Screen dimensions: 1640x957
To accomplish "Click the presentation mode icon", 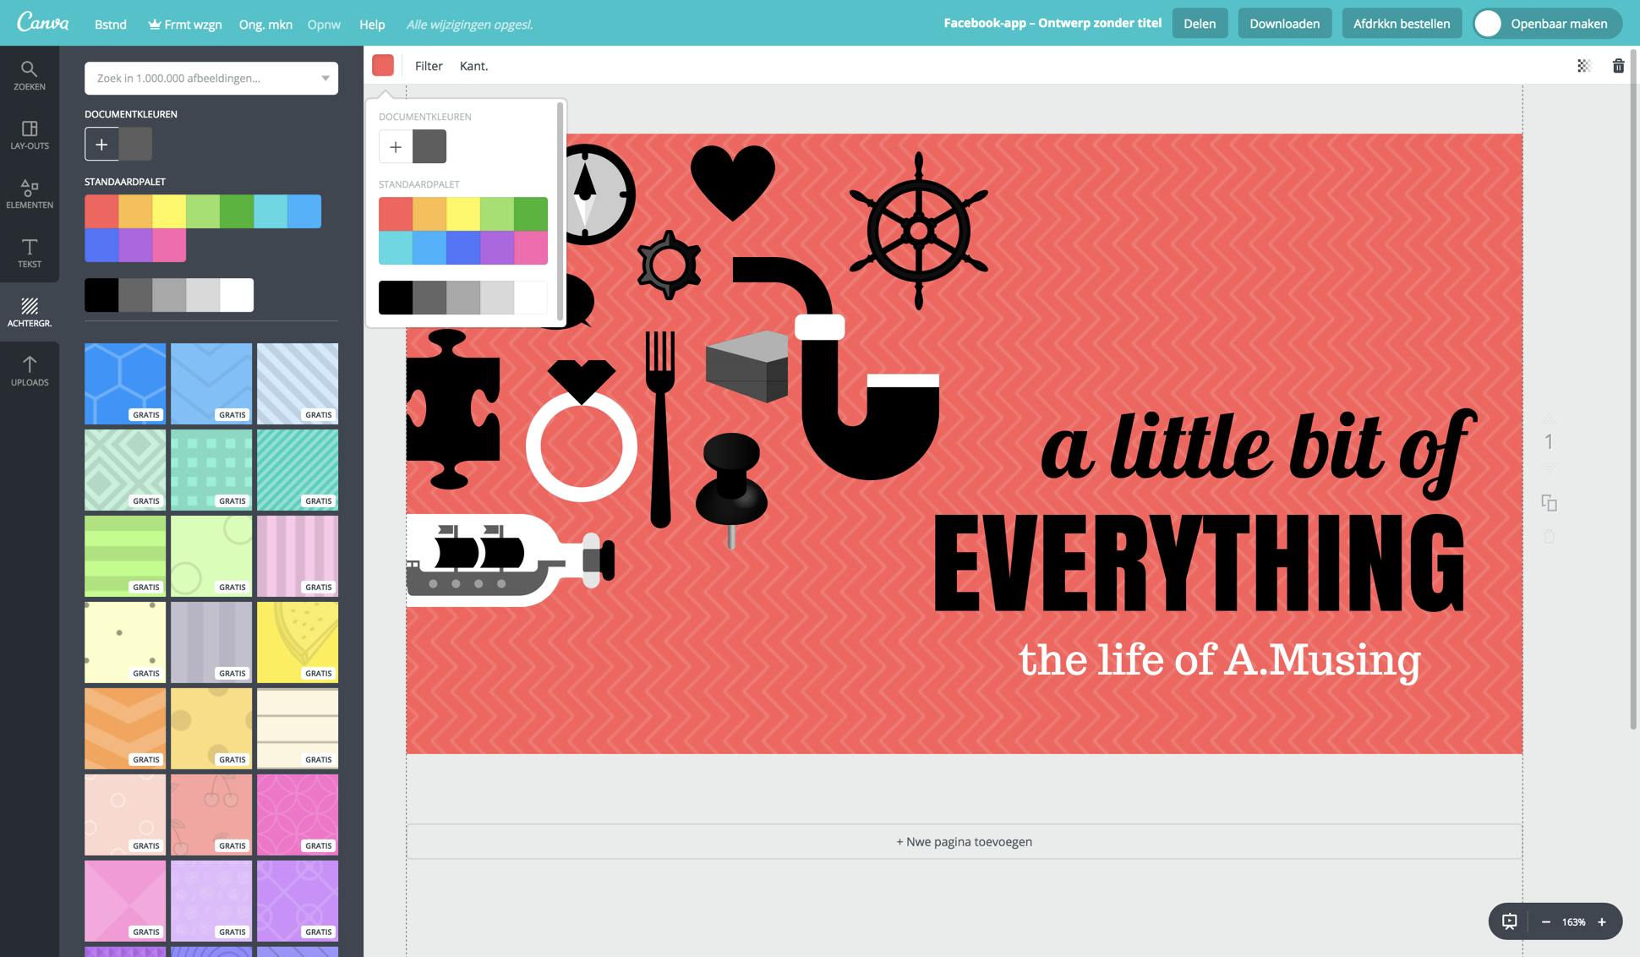I will tap(1510, 921).
